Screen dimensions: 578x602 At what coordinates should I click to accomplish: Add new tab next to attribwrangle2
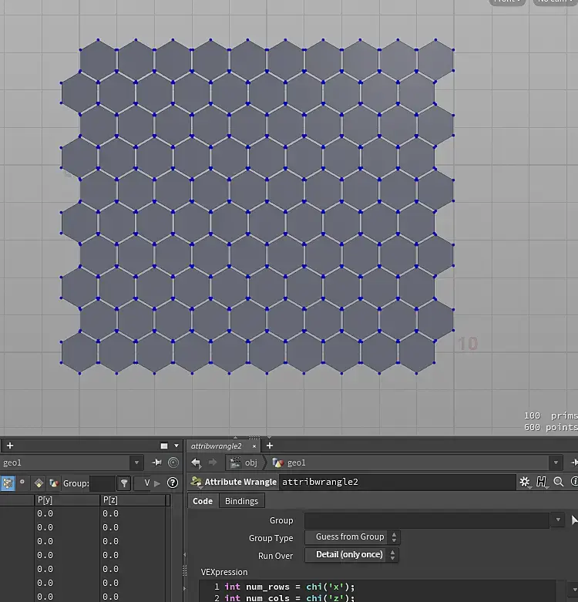[270, 446]
